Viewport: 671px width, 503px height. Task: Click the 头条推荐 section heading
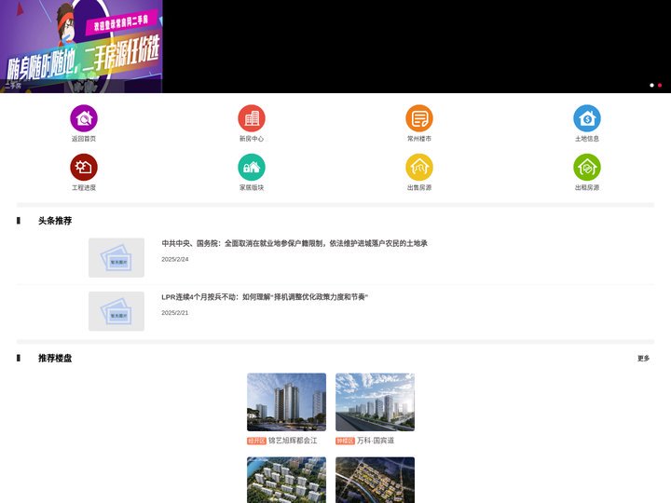pyautogui.click(x=55, y=221)
